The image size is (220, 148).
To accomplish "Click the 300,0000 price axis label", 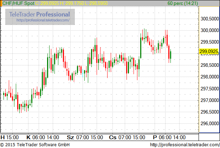I will point(209,30).
